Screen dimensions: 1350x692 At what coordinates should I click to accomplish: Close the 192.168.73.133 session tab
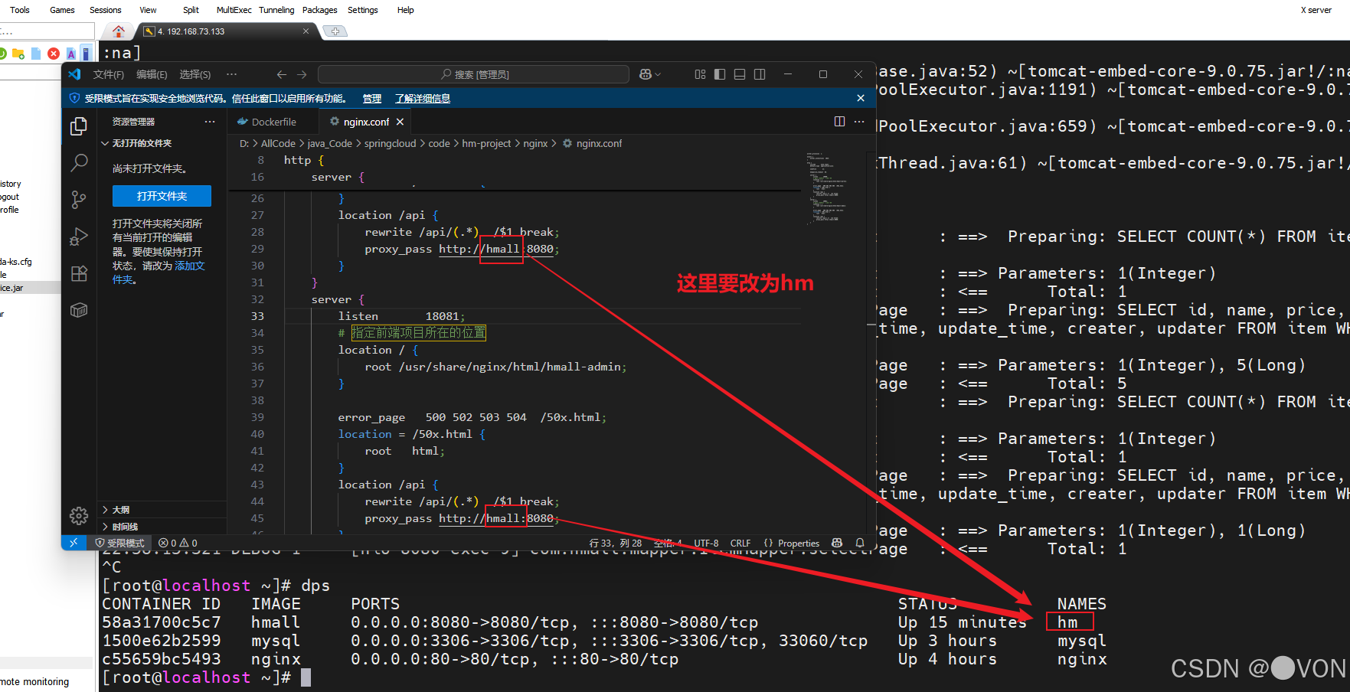[306, 31]
